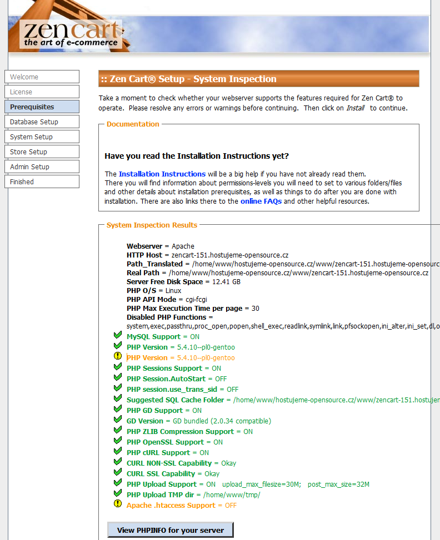The width and height of the screenshot is (440, 540).
Task: Click the Zen Cart logo in the header
Action: click(71, 34)
